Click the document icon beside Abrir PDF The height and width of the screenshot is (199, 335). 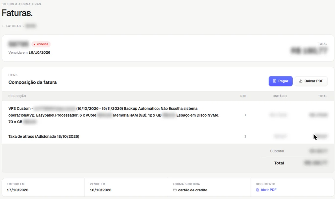[x=257, y=190]
